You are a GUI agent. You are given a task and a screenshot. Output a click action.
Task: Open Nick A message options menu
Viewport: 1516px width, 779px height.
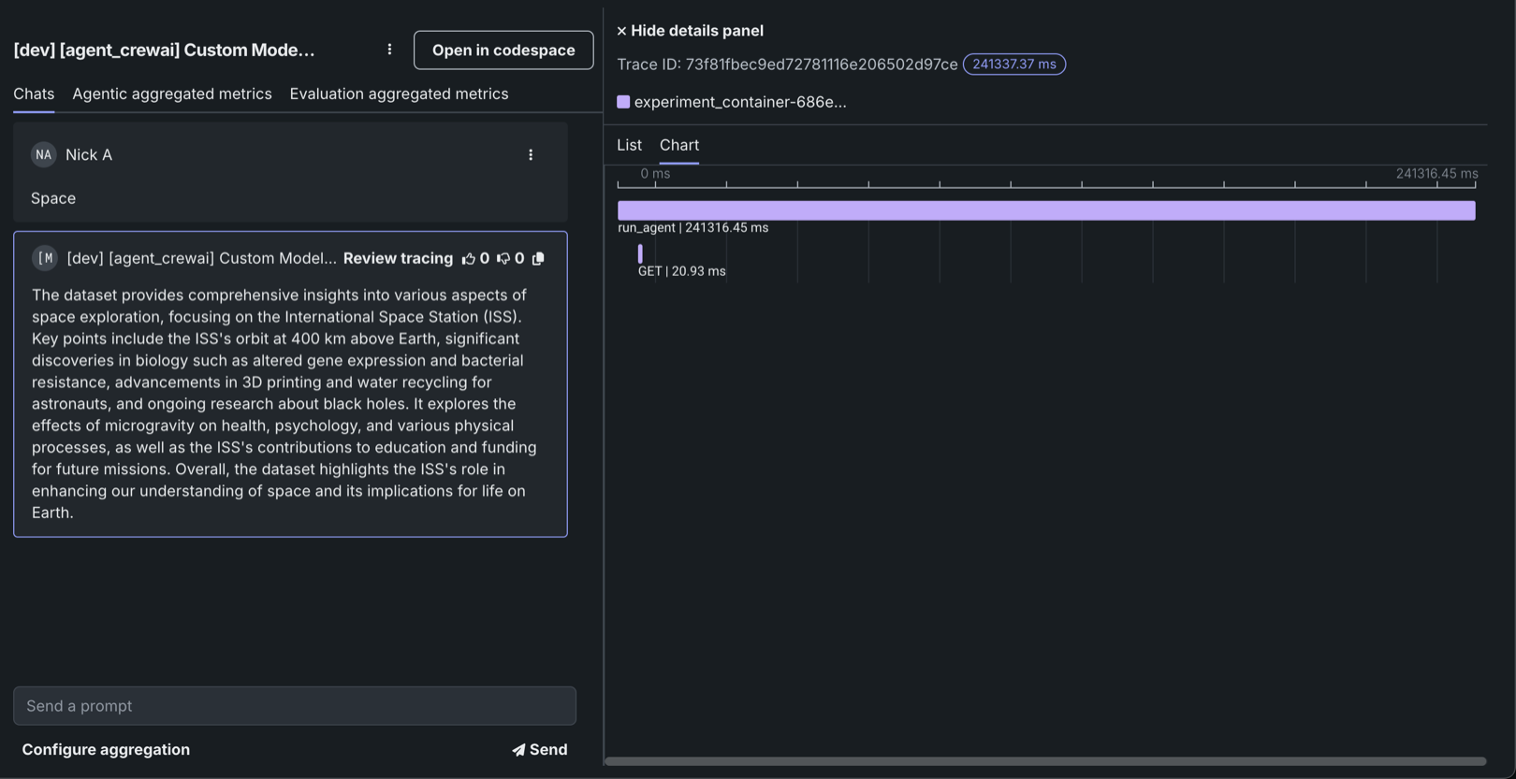click(531, 155)
